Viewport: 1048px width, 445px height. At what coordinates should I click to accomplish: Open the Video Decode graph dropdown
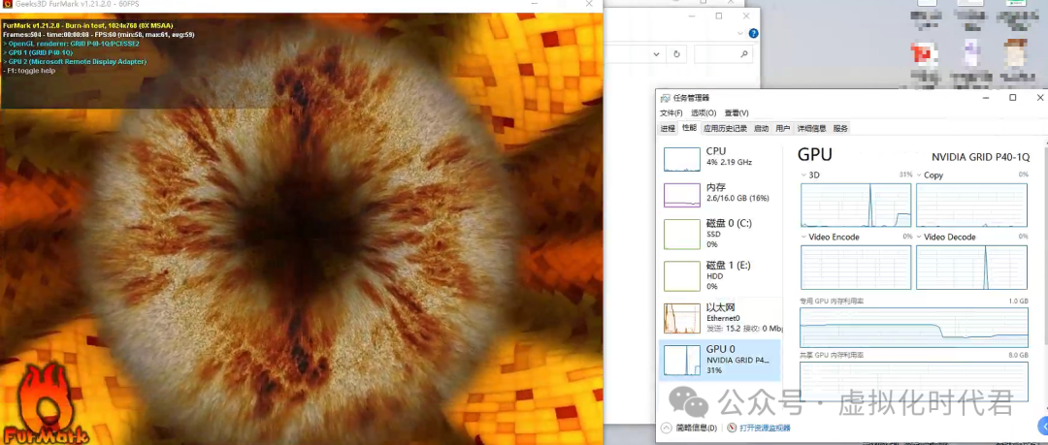(x=919, y=237)
